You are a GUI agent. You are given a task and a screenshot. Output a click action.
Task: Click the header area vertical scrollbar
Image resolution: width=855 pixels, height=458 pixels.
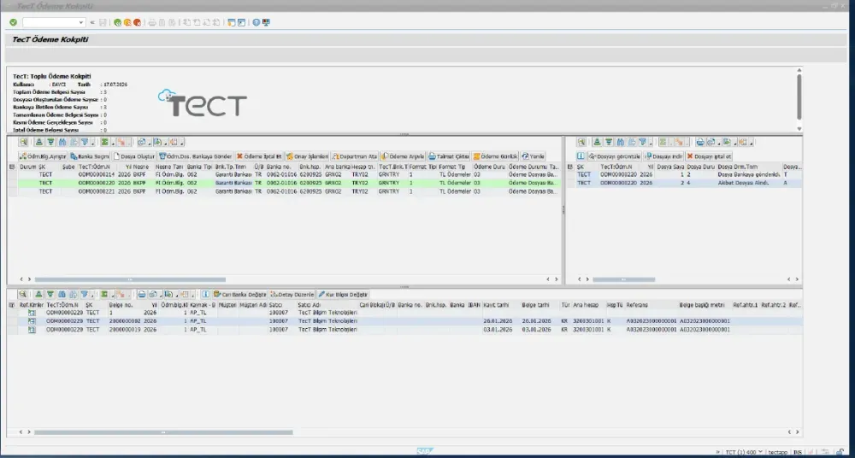[799, 98]
